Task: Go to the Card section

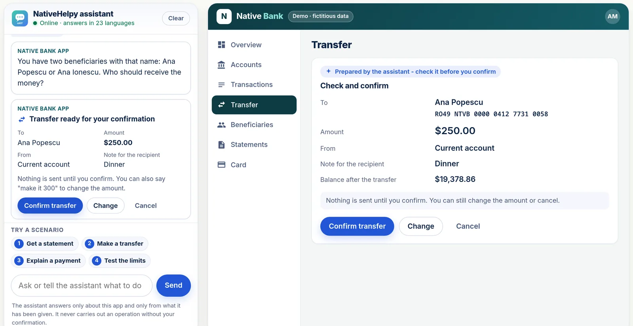Action: pos(254,165)
